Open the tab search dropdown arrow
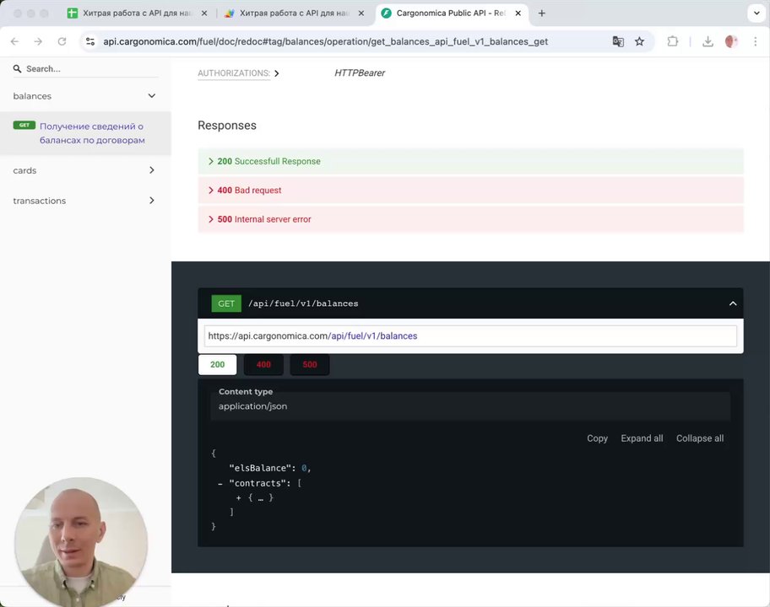 point(756,13)
